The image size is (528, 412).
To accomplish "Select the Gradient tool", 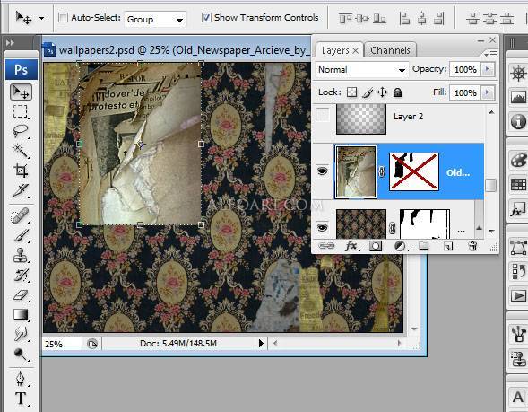I will coord(21,314).
